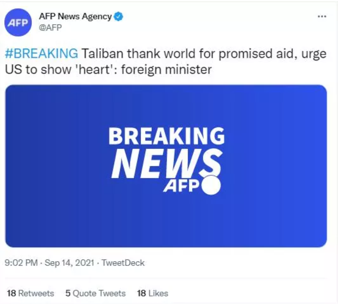View the 18 Retweets list
The height and width of the screenshot is (306, 338).
pos(30,293)
